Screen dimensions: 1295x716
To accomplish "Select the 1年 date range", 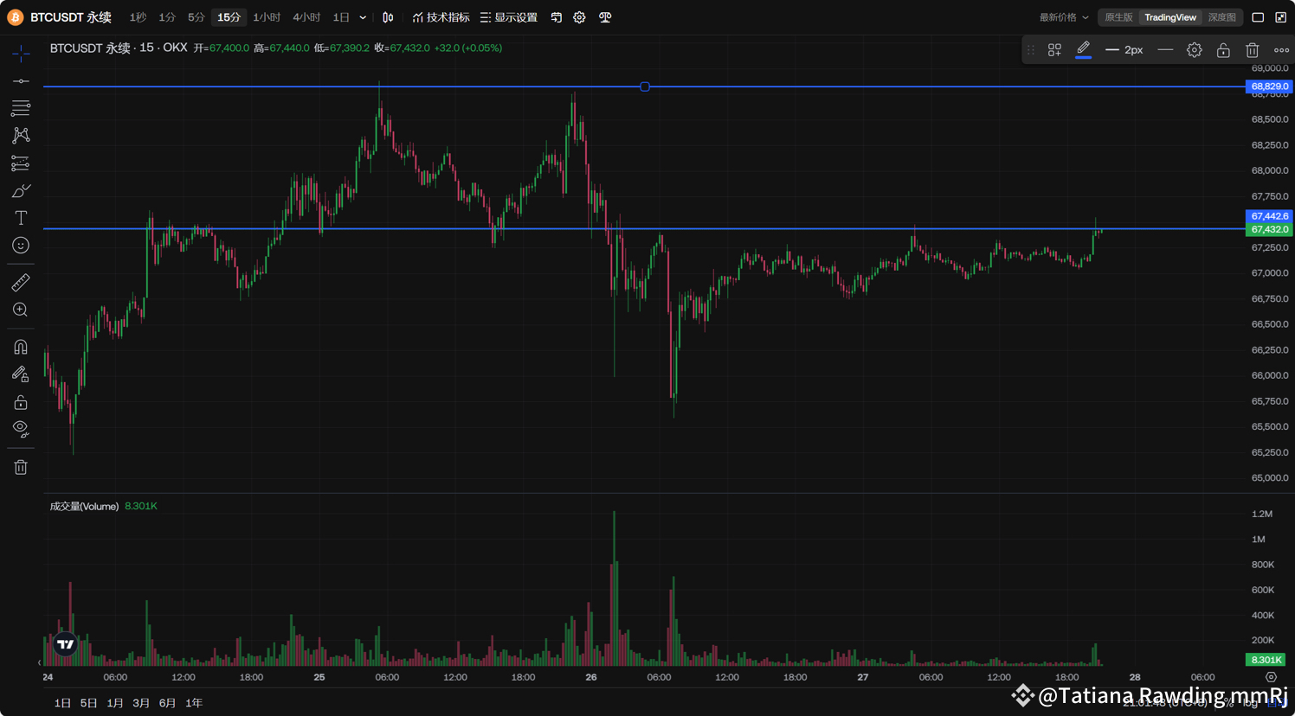I will click(x=194, y=702).
